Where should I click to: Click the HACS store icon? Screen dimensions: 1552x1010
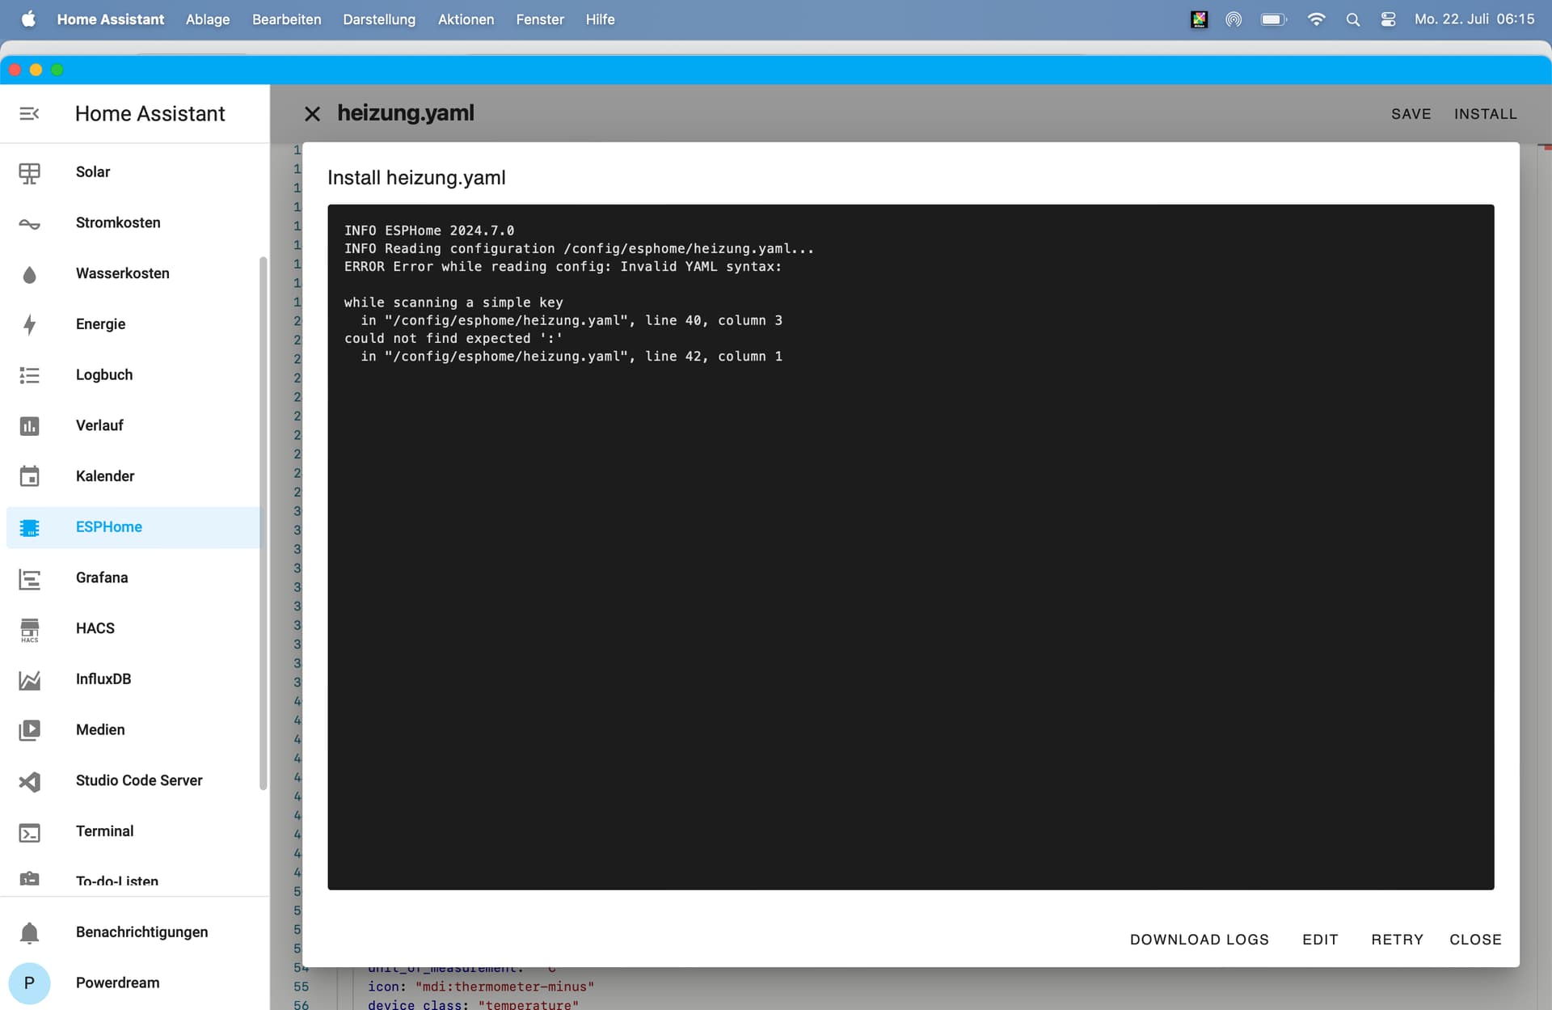[x=29, y=629]
